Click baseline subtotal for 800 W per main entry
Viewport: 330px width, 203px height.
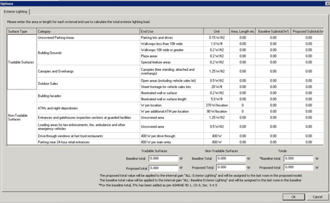(x=273, y=142)
